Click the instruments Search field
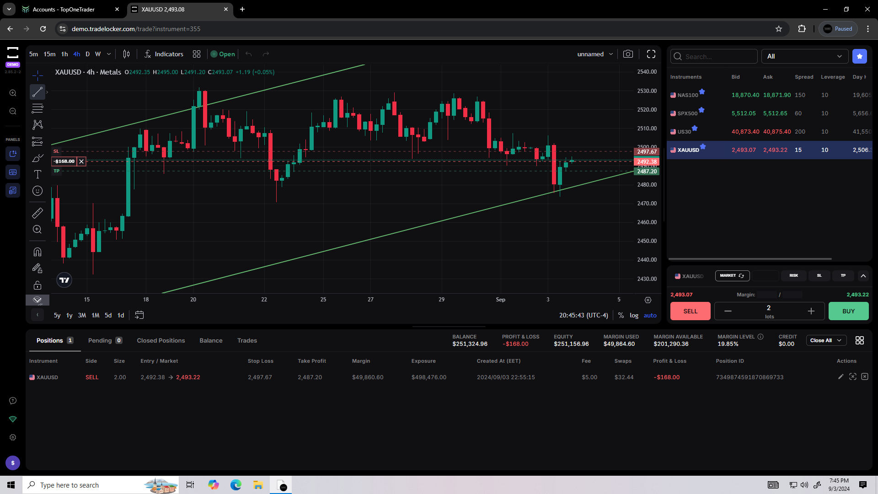This screenshot has height=494, width=878. [x=713, y=56]
